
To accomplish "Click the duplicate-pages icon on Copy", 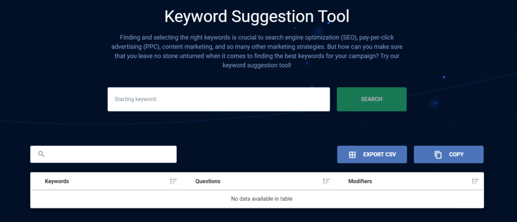I will [x=438, y=155].
